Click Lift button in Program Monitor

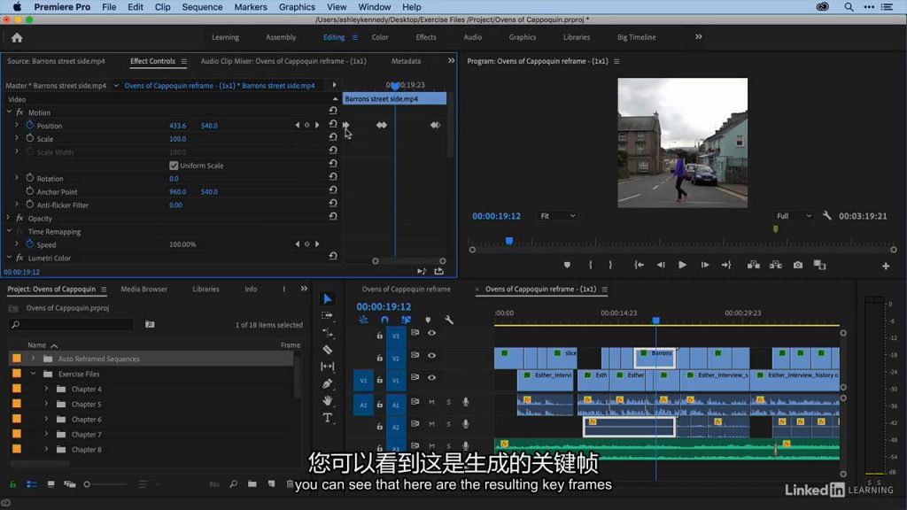coord(753,265)
